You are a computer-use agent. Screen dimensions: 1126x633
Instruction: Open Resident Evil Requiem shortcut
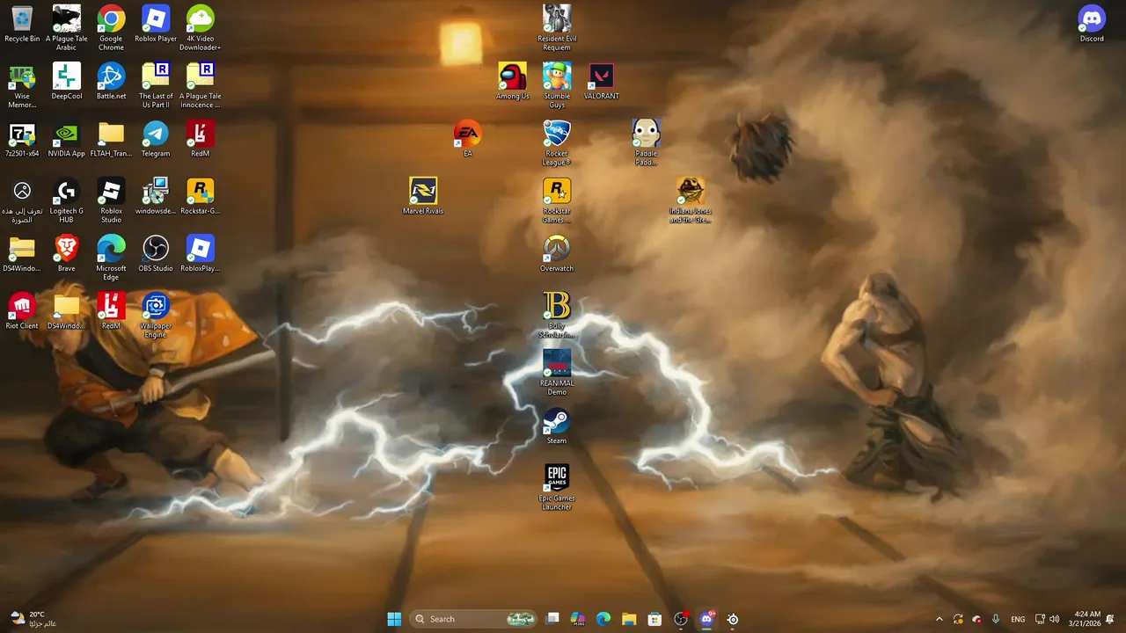[557, 27]
